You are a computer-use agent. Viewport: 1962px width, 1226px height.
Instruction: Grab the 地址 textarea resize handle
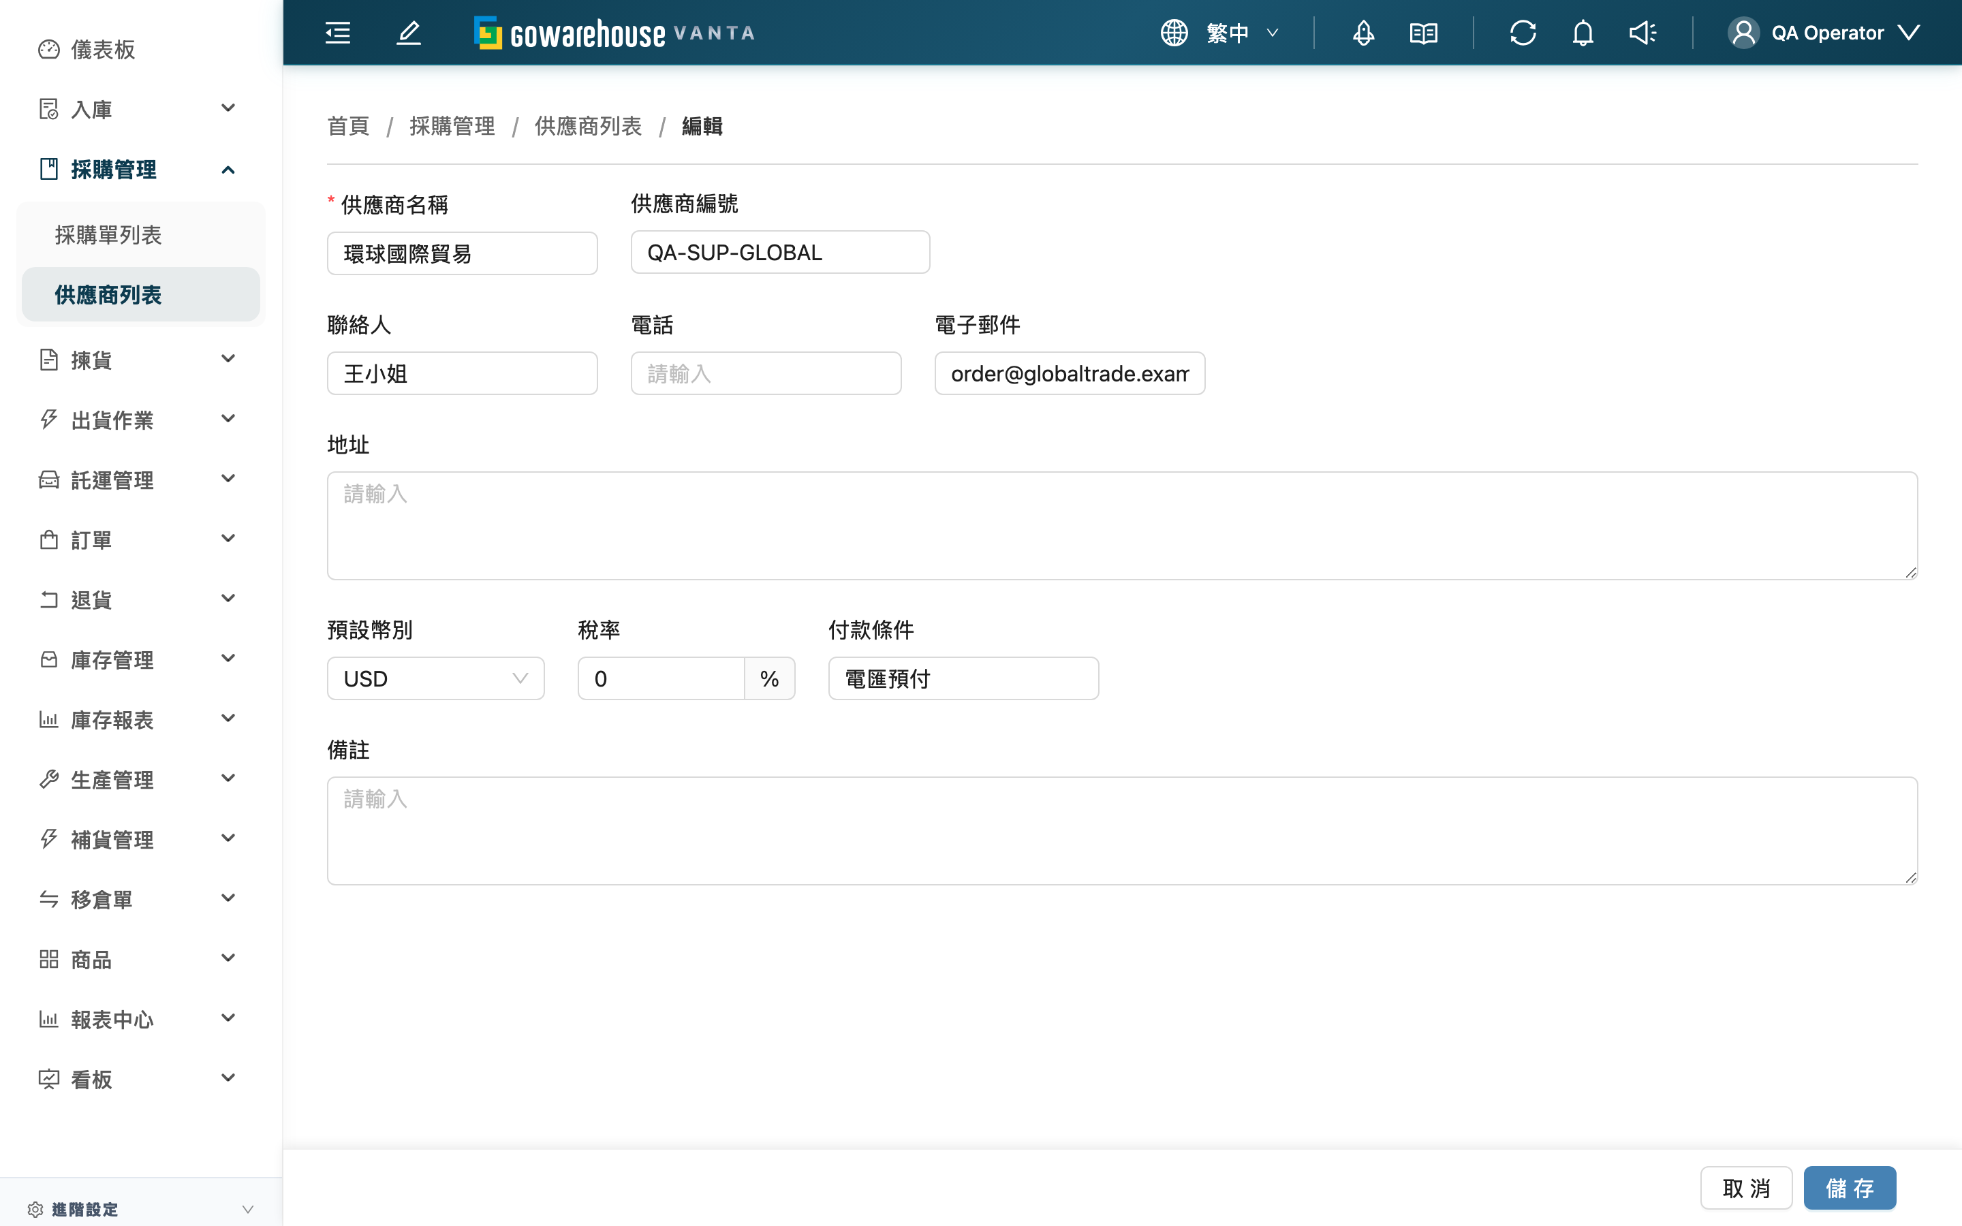(x=1910, y=572)
